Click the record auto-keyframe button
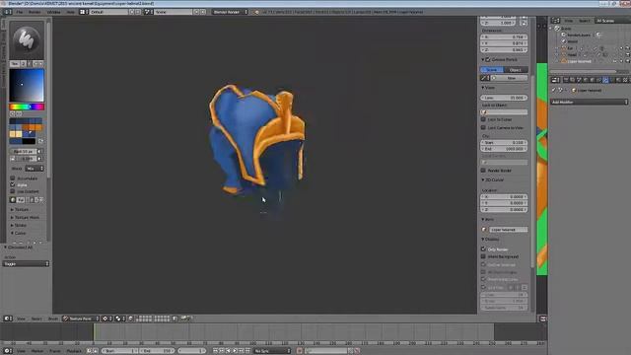The width and height of the screenshot is (631, 355). click(x=300, y=351)
